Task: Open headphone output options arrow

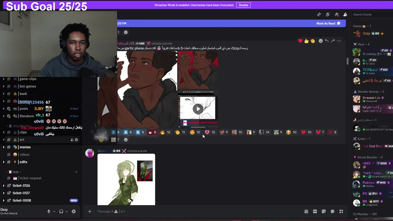Action: click(67, 211)
